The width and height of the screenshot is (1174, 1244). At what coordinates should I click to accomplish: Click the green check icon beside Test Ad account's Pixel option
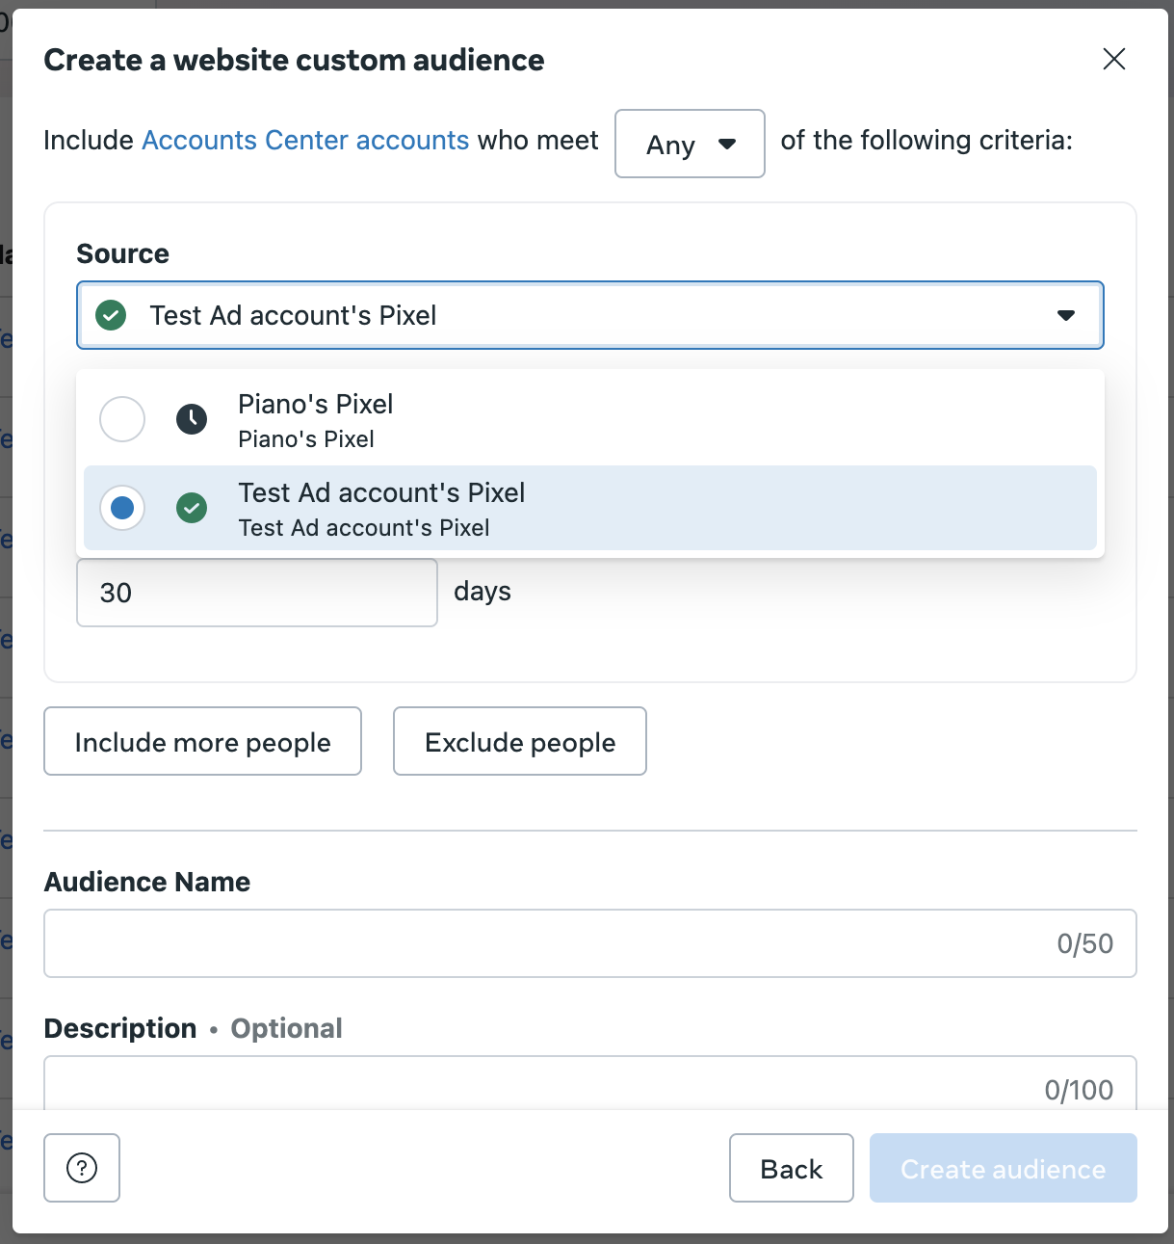(x=192, y=508)
